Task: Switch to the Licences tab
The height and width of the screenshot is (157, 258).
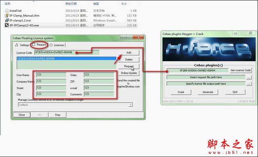Action: coord(57,45)
